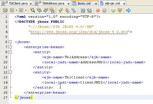Start macro recording red circle
The image size is (153, 104).
pyautogui.click(x=98, y=10)
